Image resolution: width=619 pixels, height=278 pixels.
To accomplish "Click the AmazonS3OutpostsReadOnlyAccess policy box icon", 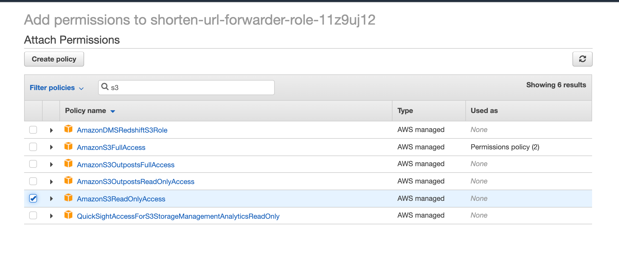I will point(68,180).
